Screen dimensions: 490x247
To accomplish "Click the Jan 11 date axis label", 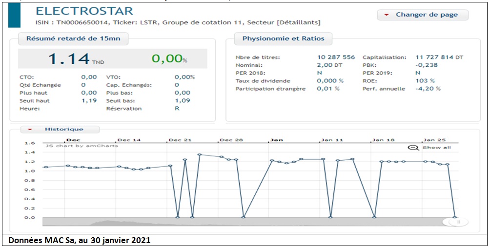I will 333,140.
